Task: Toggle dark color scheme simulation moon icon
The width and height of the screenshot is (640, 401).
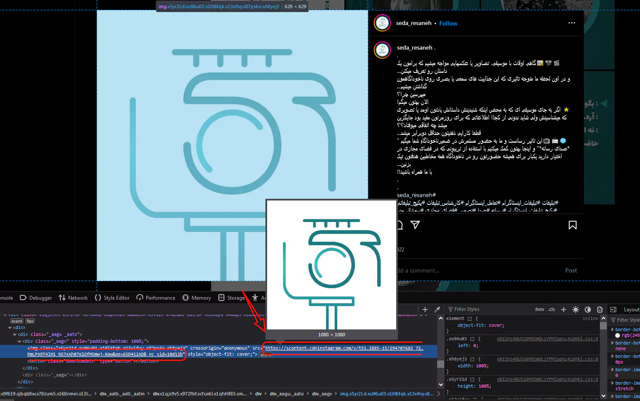Action: (x=587, y=310)
